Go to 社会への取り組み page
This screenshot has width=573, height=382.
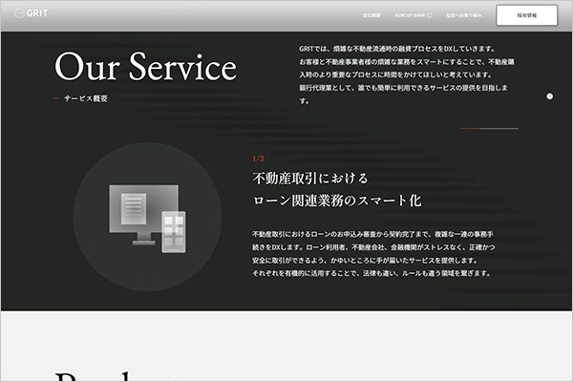[x=461, y=16]
